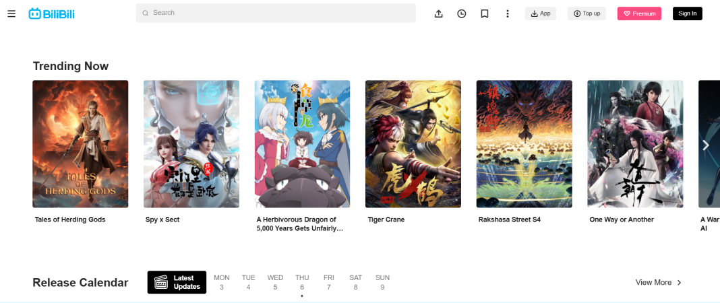Select the MON 3 calendar tab
Viewport: 720px width, 303px height.
222,282
